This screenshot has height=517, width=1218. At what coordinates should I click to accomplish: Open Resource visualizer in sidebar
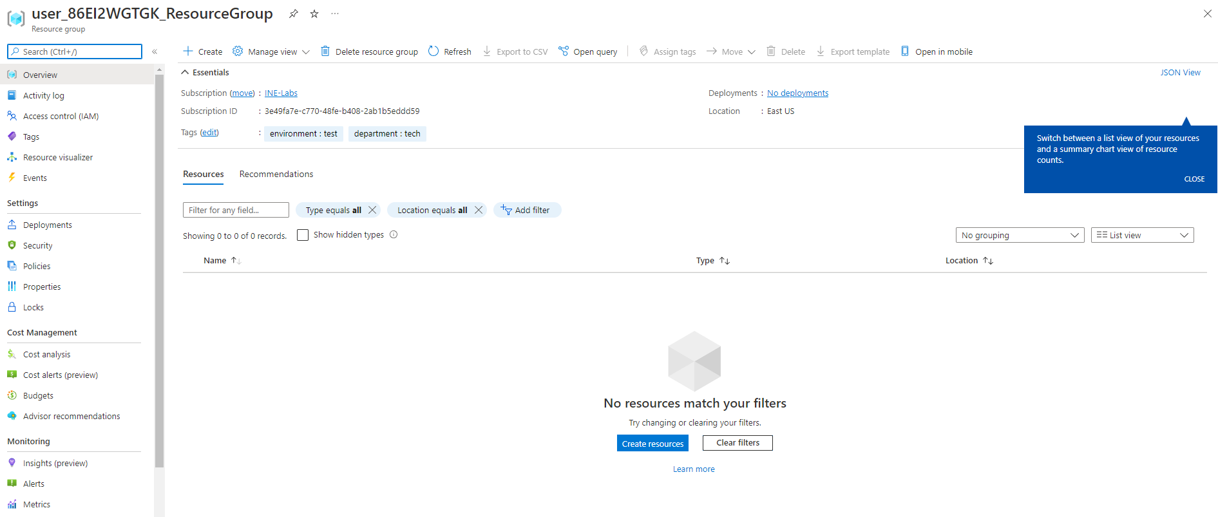coord(57,157)
